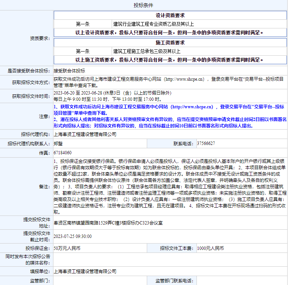This screenshot has height=285, width=288.
Task: Click the 招标代理机构 company name value
Action: click(85, 134)
